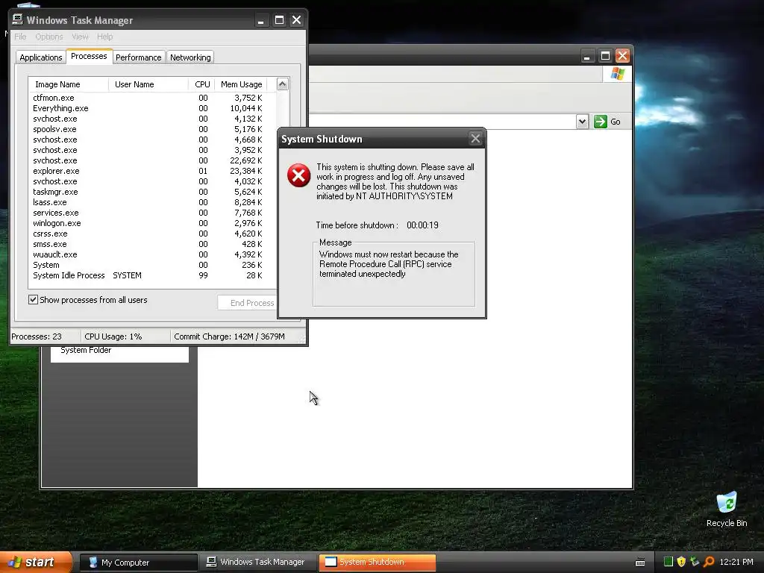Click the Windows flag logo in My Computer window
Viewport: 764px width, 573px height.
point(618,74)
